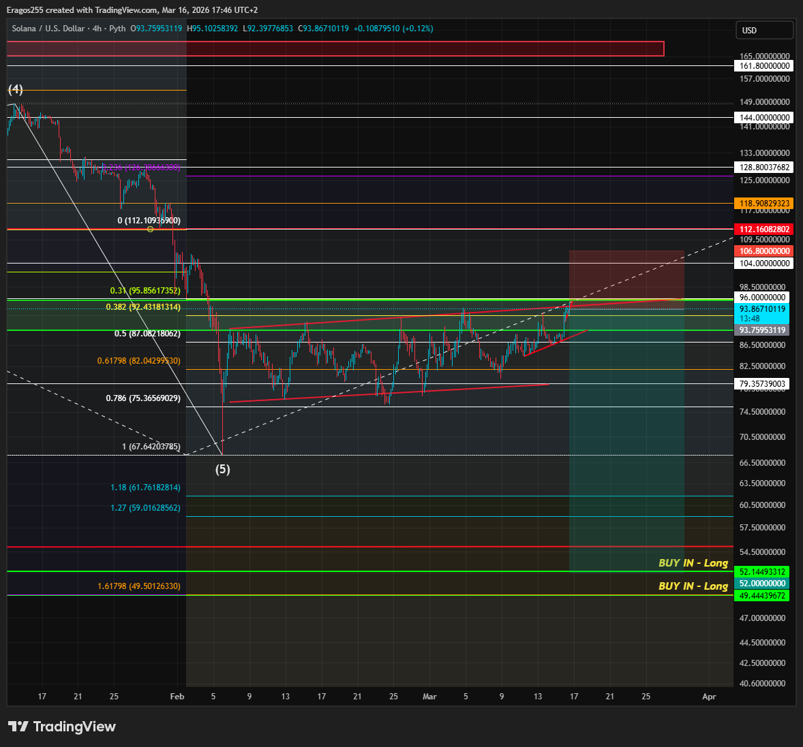Click the orange 118.90829323 price label
This screenshot has height=747, width=803.
click(x=763, y=204)
